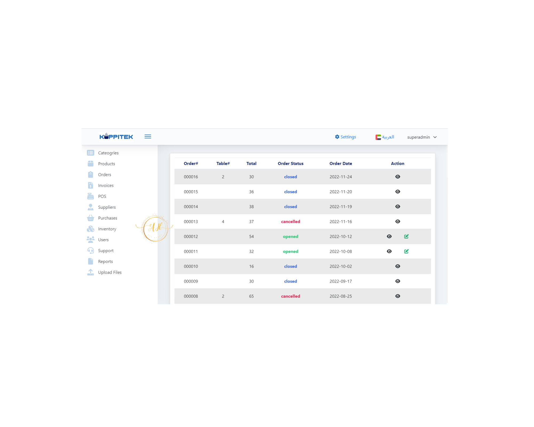Open the Reports page

[105, 262]
